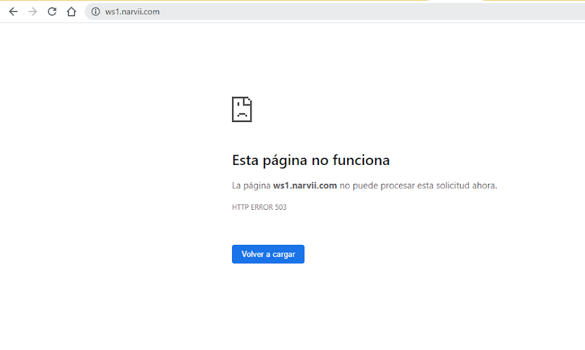
Task: Click the 'HTTP ERROR 503' text
Action: [259, 207]
